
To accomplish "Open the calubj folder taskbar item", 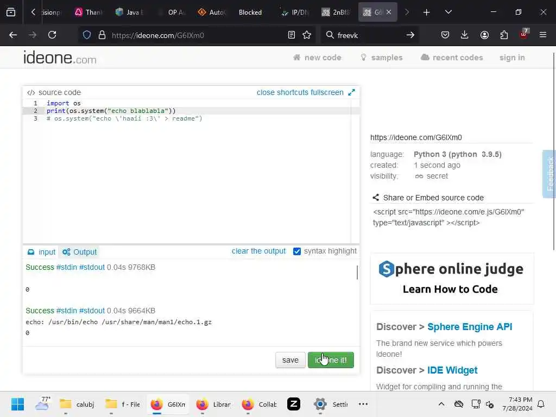I will (77, 404).
